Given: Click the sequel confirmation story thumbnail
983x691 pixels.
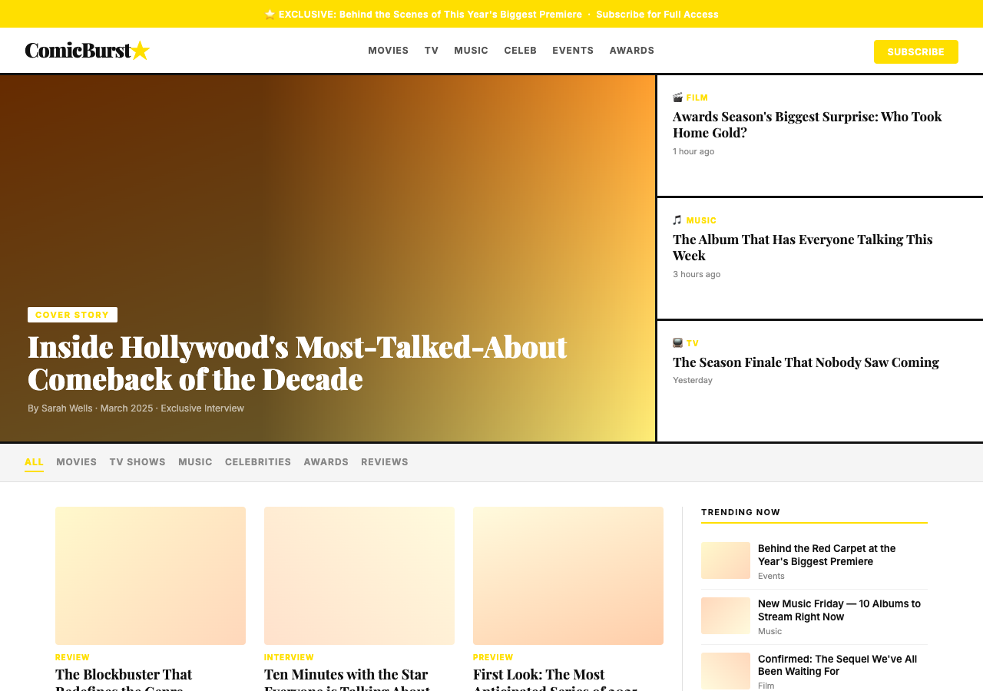Looking at the screenshot, I should [x=726, y=670].
